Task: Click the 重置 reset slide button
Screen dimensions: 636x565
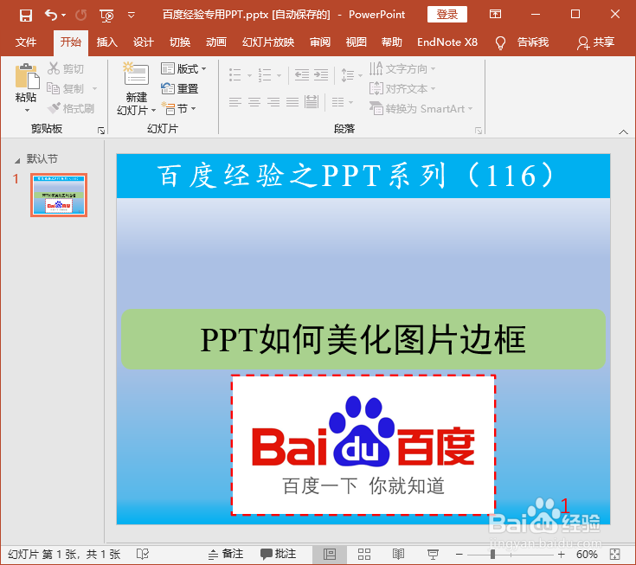Action: pyautogui.click(x=179, y=88)
